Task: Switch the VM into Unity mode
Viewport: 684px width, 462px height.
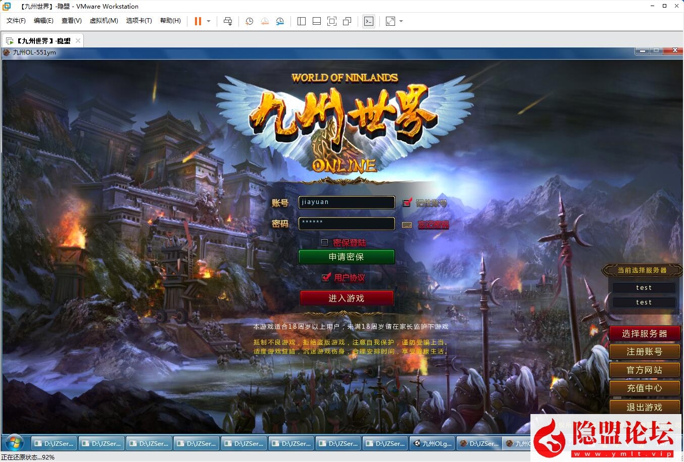Action: 347,21
